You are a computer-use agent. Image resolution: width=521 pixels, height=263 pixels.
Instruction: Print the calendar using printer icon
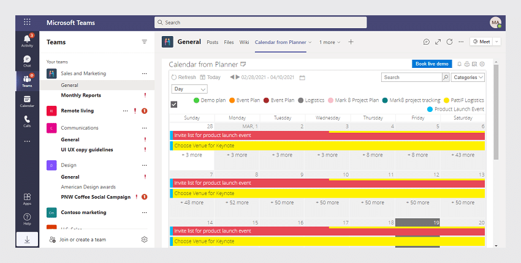[x=467, y=64]
